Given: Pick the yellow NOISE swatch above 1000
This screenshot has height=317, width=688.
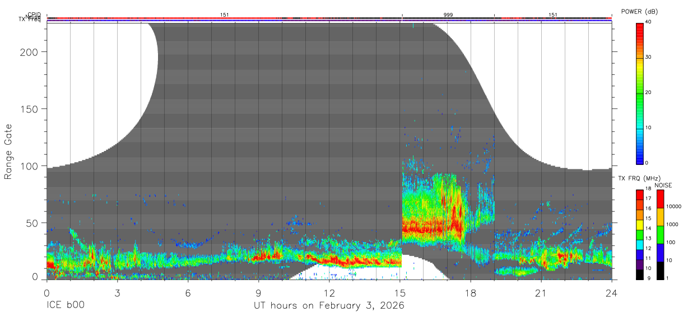Looking at the screenshot, I should tap(661, 216).
